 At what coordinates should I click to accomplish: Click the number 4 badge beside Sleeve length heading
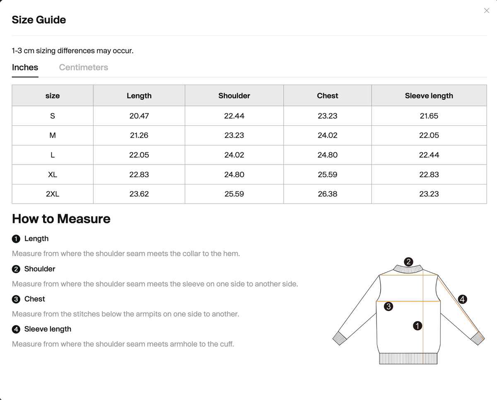(16, 329)
